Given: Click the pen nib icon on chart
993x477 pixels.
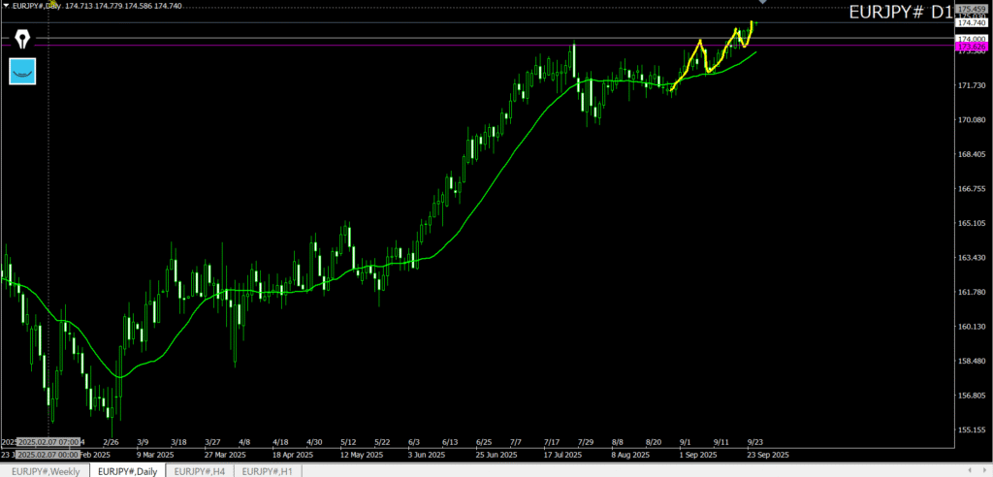Looking at the screenshot, I should click(22, 40).
